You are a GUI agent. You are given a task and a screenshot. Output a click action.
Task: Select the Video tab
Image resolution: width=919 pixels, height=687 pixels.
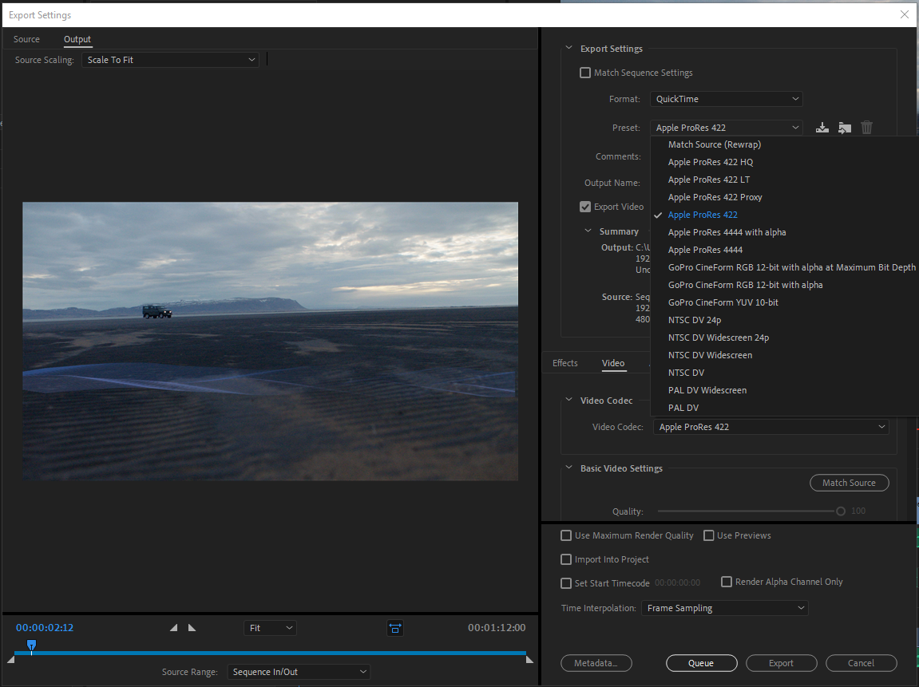click(x=613, y=363)
